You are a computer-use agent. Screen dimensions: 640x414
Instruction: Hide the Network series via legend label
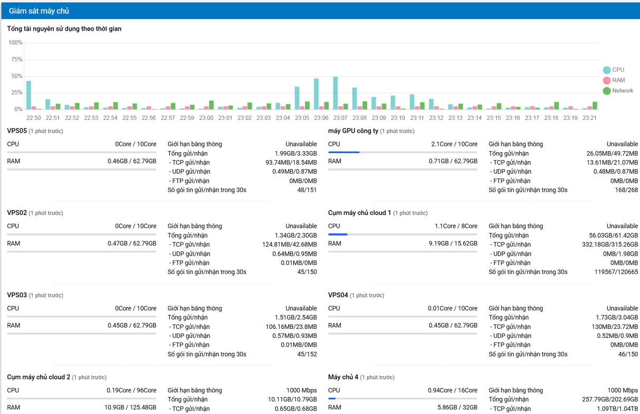623,91
